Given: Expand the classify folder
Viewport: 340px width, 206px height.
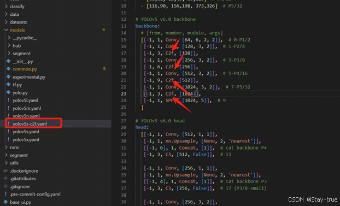Looking at the screenshot, I should pyautogui.click(x=17, y=7).
